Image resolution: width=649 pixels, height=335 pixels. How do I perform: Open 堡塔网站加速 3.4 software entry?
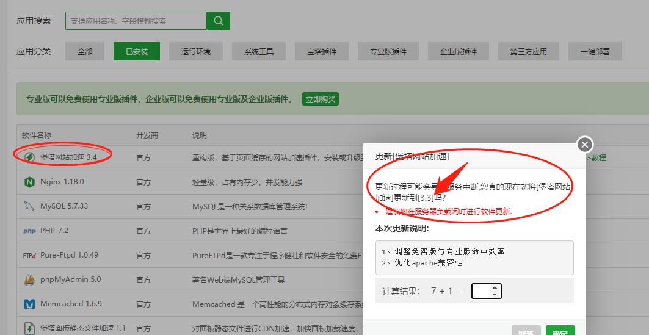point(68,157)
